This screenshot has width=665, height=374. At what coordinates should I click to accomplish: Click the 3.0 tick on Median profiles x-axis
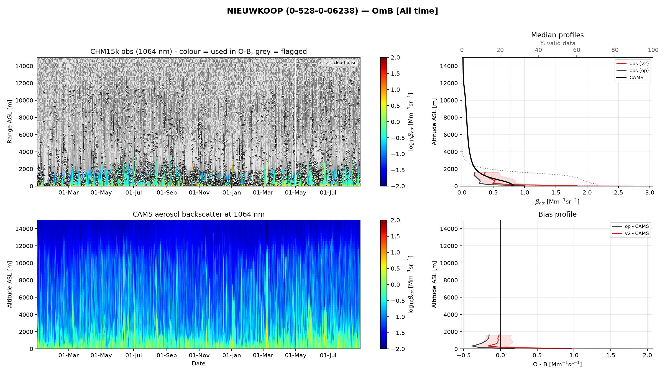(x=650, y=193)
